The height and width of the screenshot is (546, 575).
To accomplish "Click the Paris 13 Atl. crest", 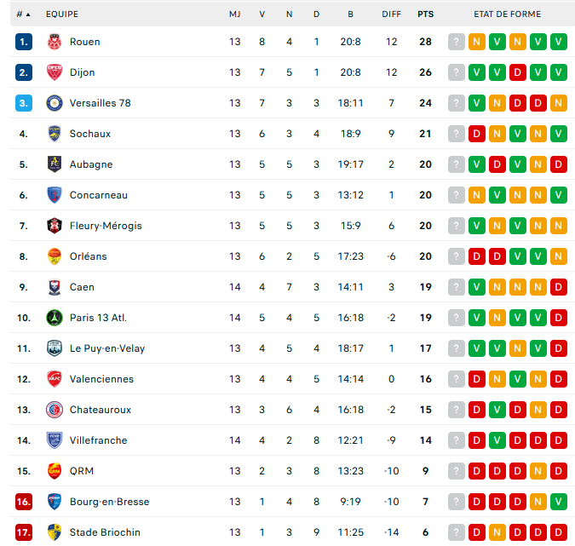I will tap(55, 318).
